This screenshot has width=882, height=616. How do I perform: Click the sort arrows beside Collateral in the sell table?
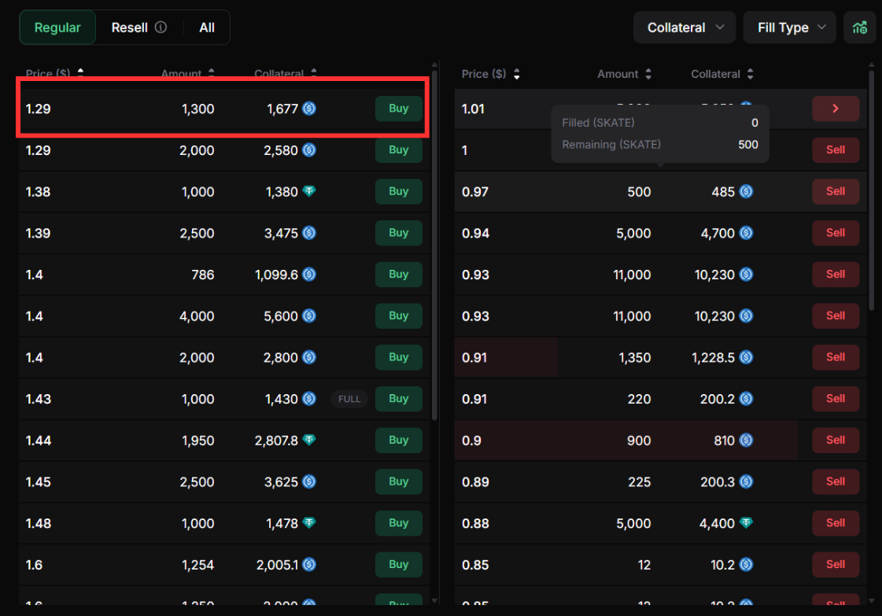(750, 74)
